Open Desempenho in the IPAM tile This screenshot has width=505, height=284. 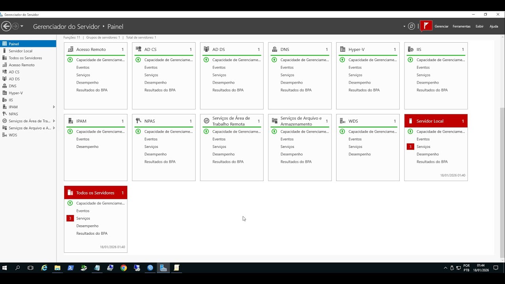tap(88, 147)
